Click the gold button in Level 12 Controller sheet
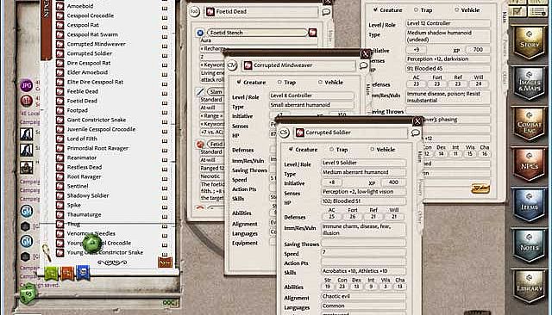 [x=480, y=188]
